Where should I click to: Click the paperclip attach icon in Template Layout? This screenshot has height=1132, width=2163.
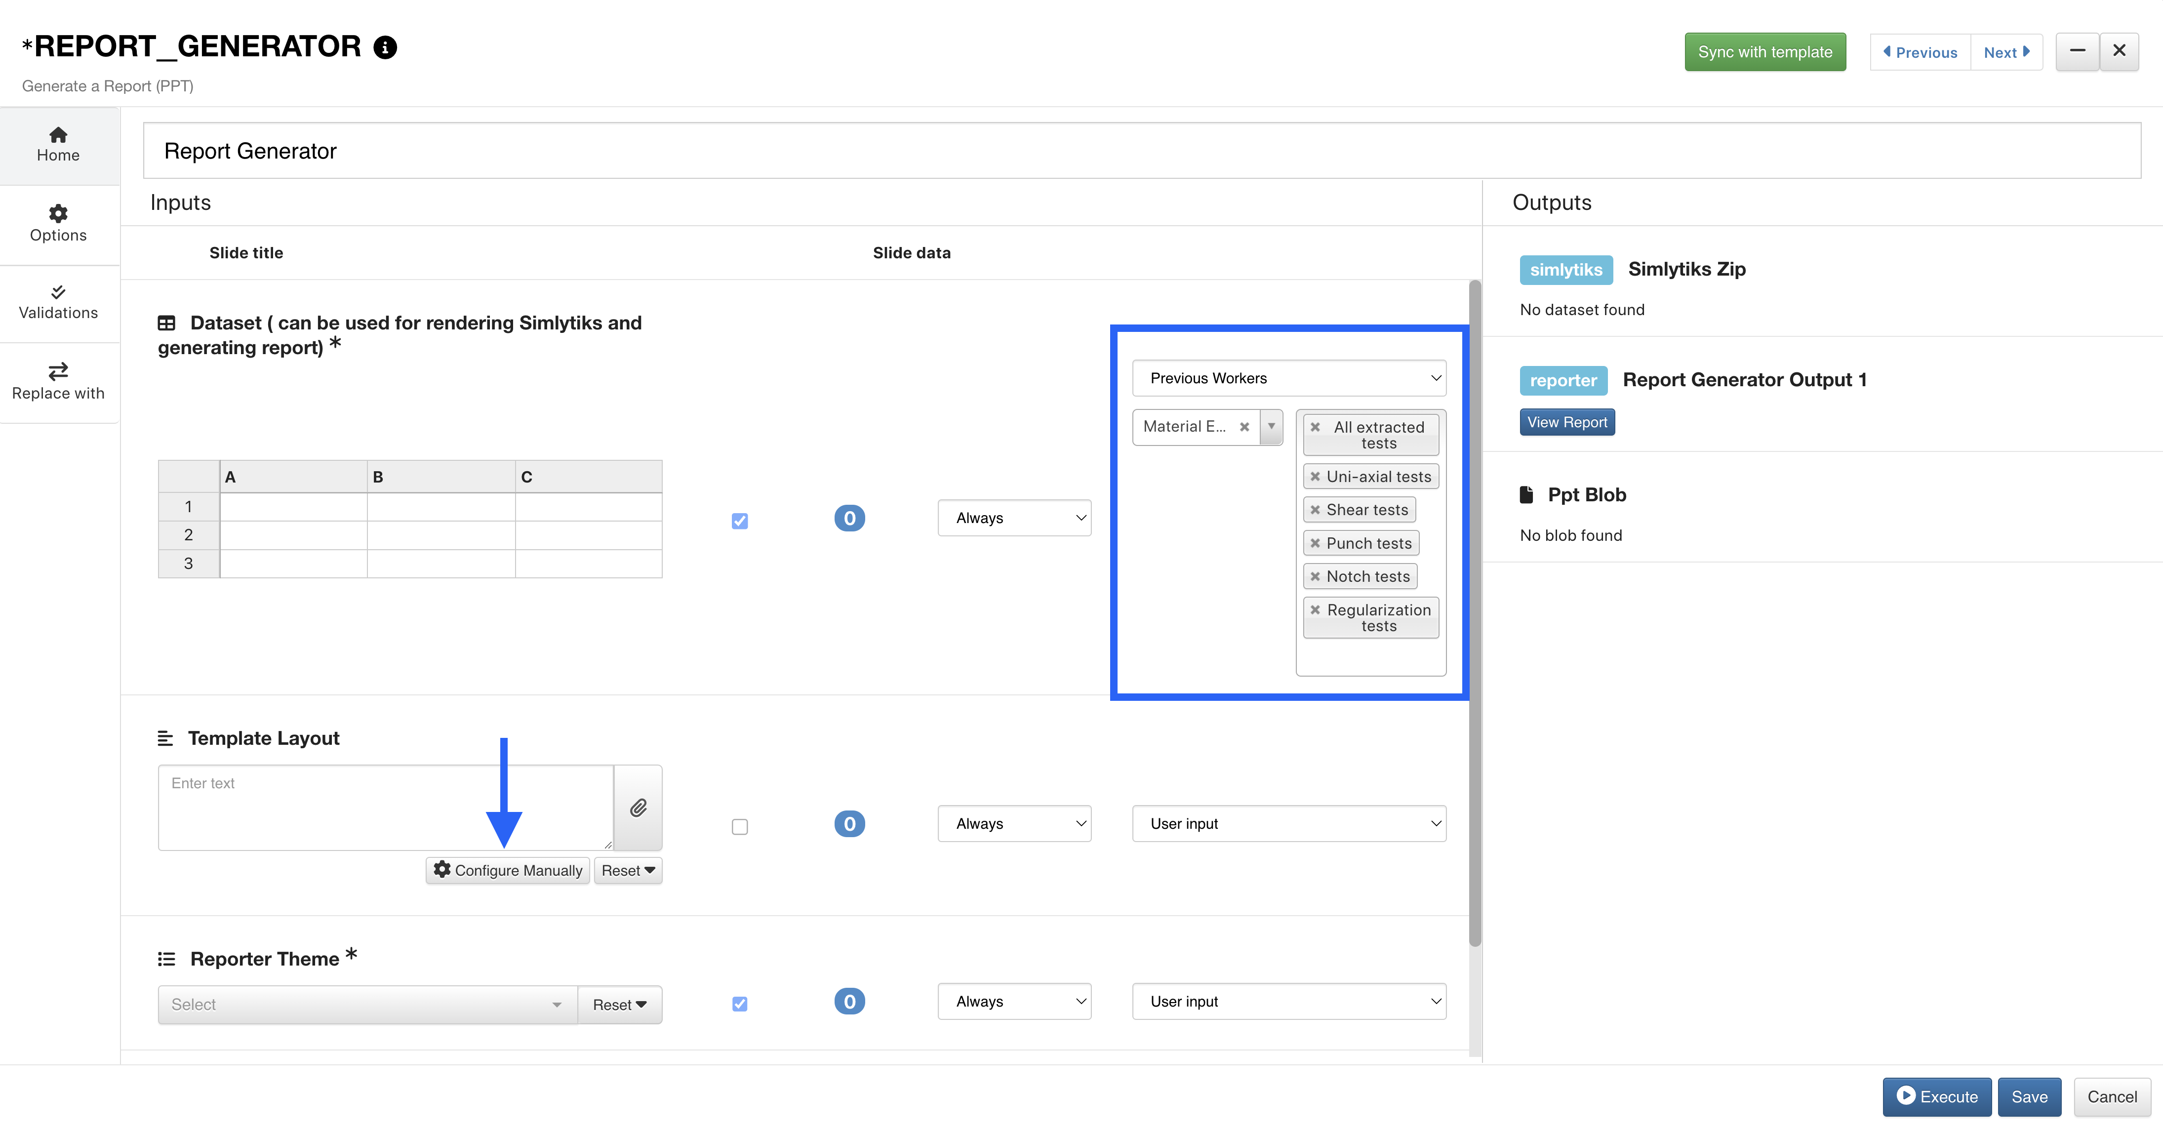638,808
